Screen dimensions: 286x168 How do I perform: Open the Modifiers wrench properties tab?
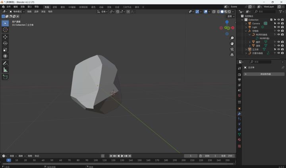pyautogui.click(x=239, y=114)
